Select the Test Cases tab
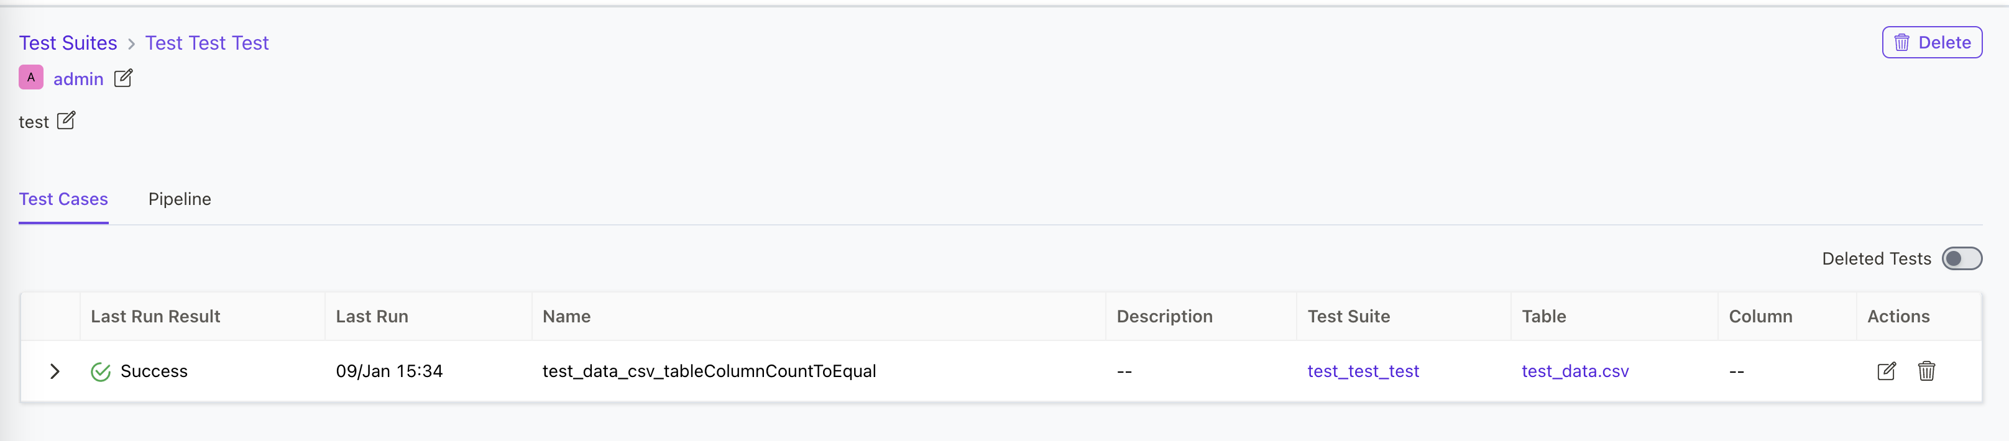 point(63,199)
